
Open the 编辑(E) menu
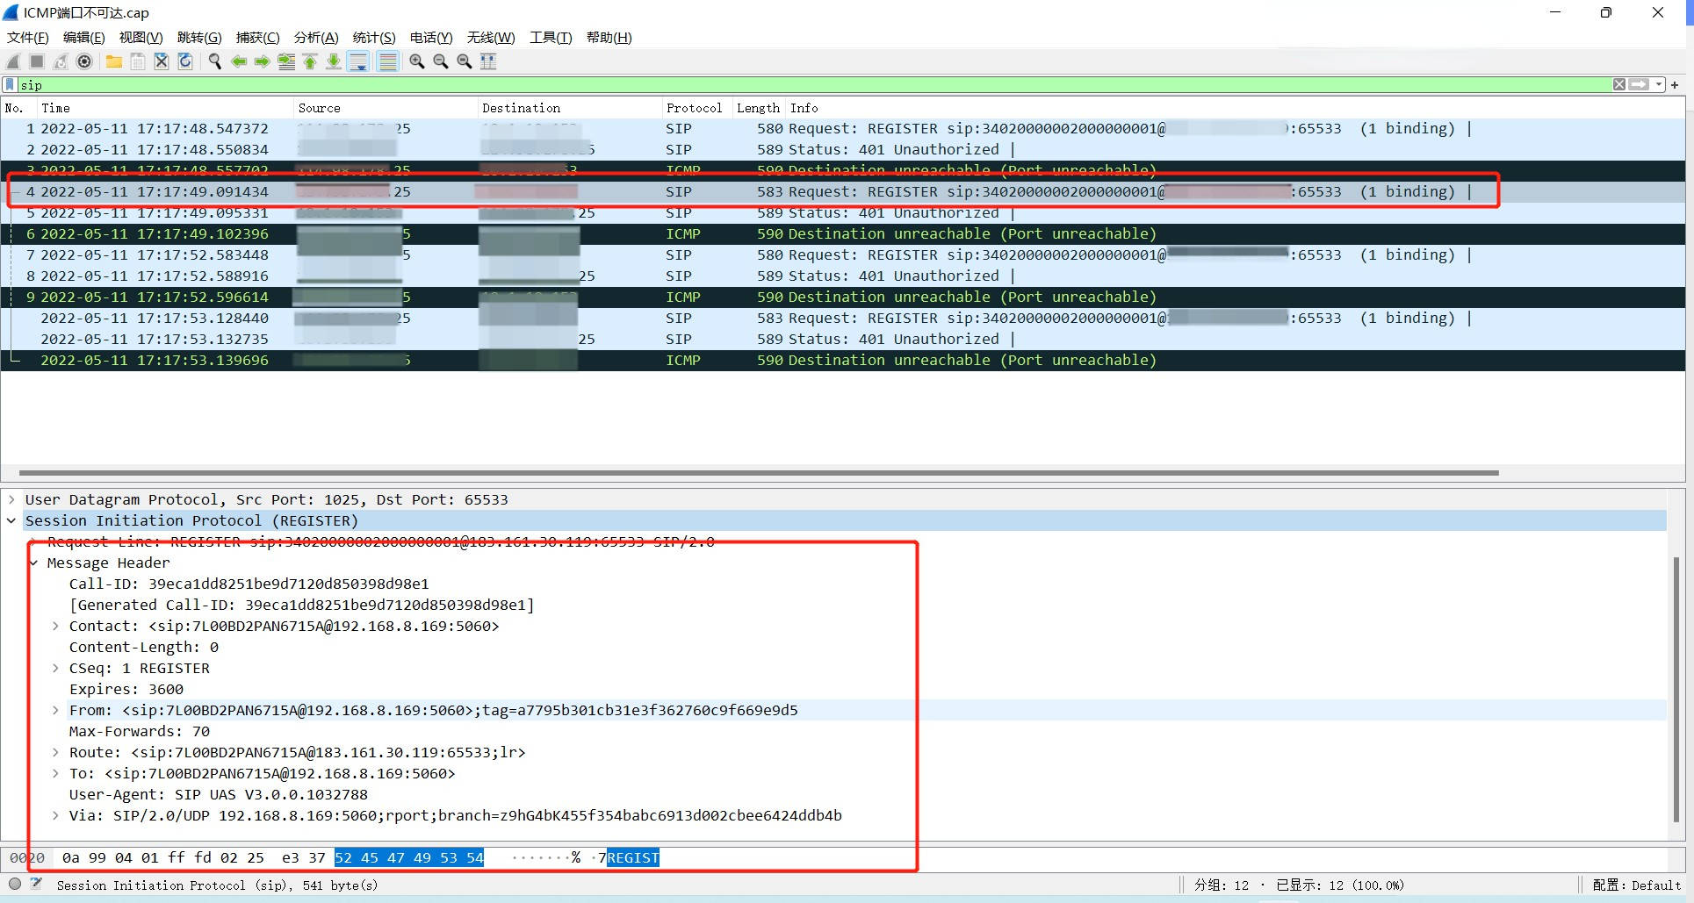84,38
